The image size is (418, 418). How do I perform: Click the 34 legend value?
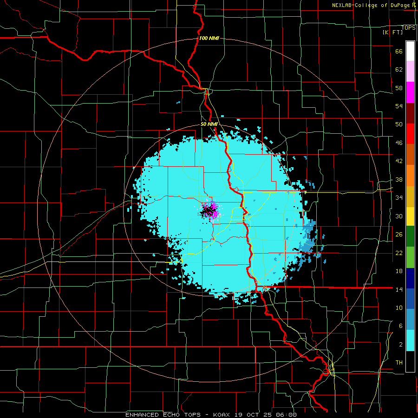click(399, 197)
